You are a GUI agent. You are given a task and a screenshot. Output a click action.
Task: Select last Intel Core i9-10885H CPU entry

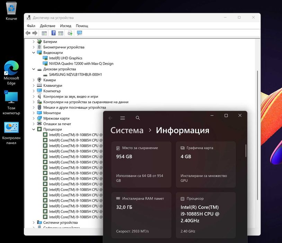pyautogui.click(x=76, y=217)
